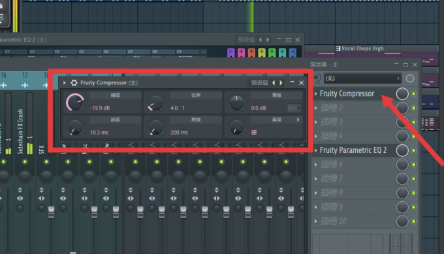Select empty slot 插槽 3
This screenshot has height=254, width=444.
(331, 122)
